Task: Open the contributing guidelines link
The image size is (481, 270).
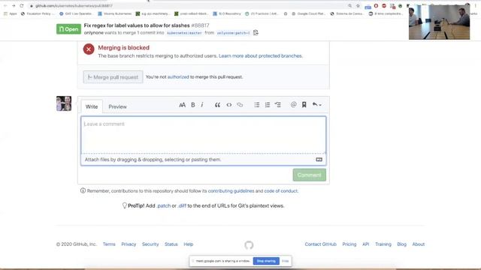Action: [x=231, y=191]
